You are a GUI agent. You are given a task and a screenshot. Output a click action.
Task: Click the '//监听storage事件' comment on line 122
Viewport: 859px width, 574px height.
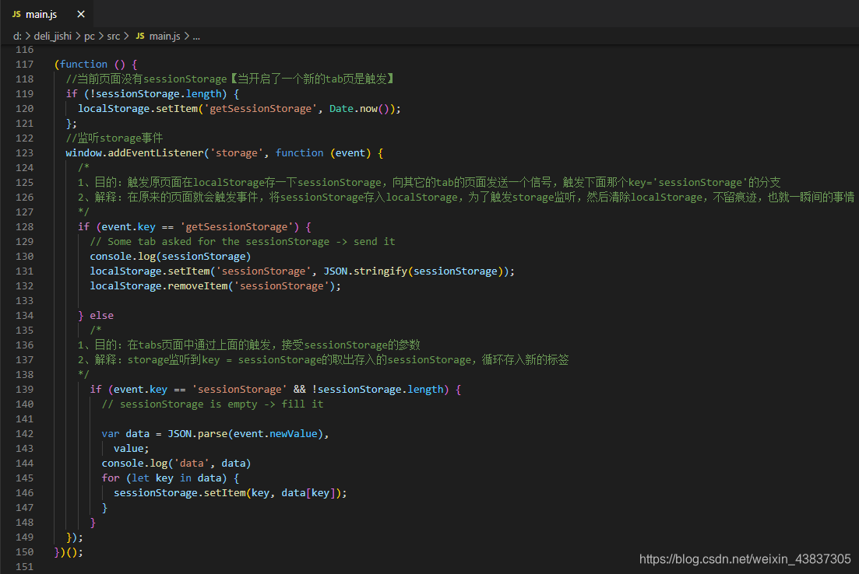coord(114,138)
